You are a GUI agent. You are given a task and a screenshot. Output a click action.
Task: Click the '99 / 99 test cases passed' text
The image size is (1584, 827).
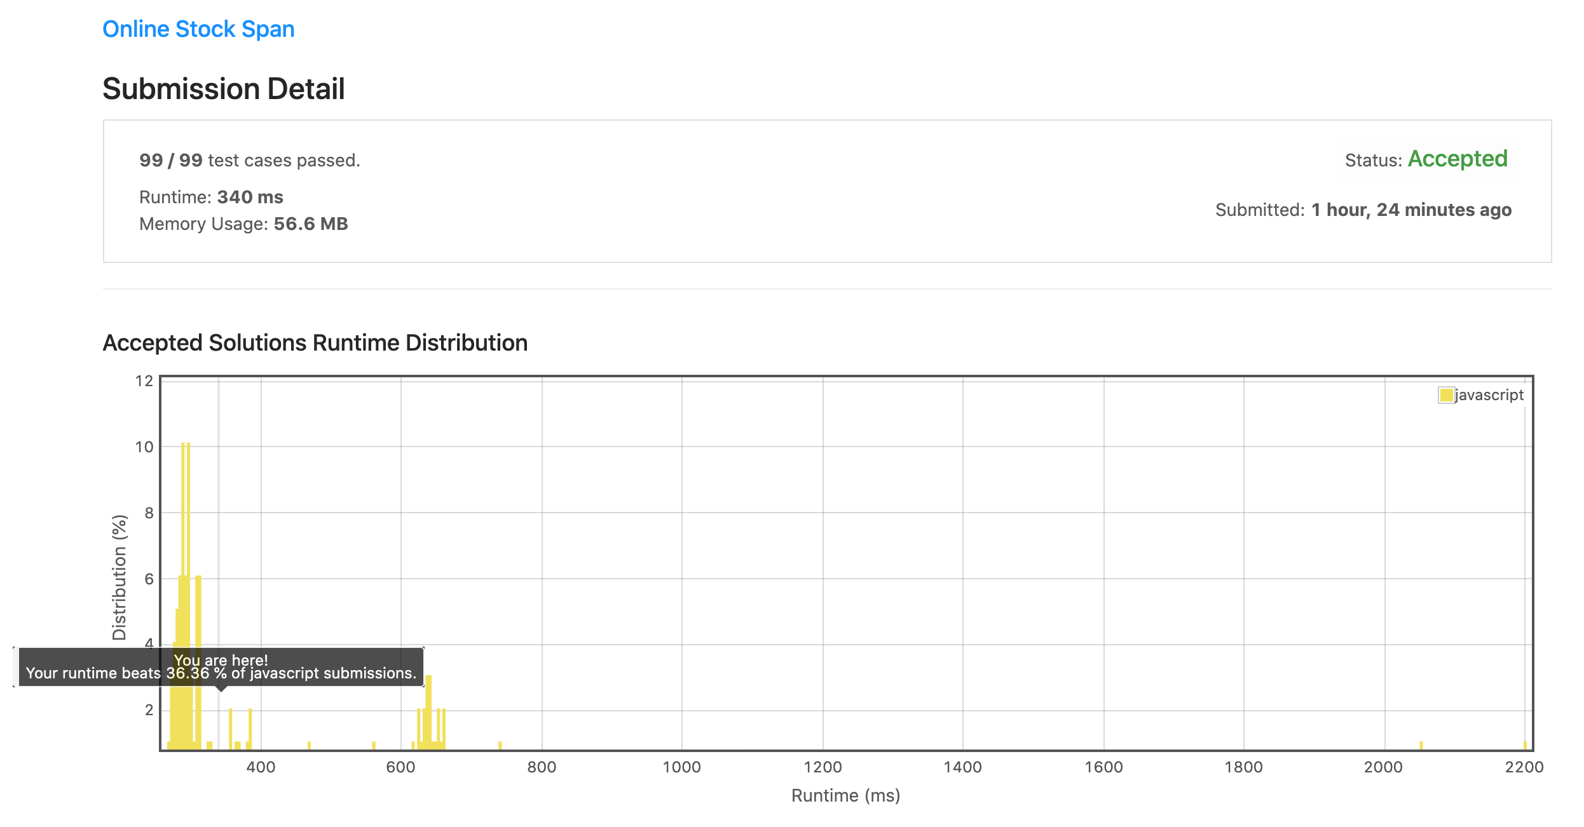(250, 160)
